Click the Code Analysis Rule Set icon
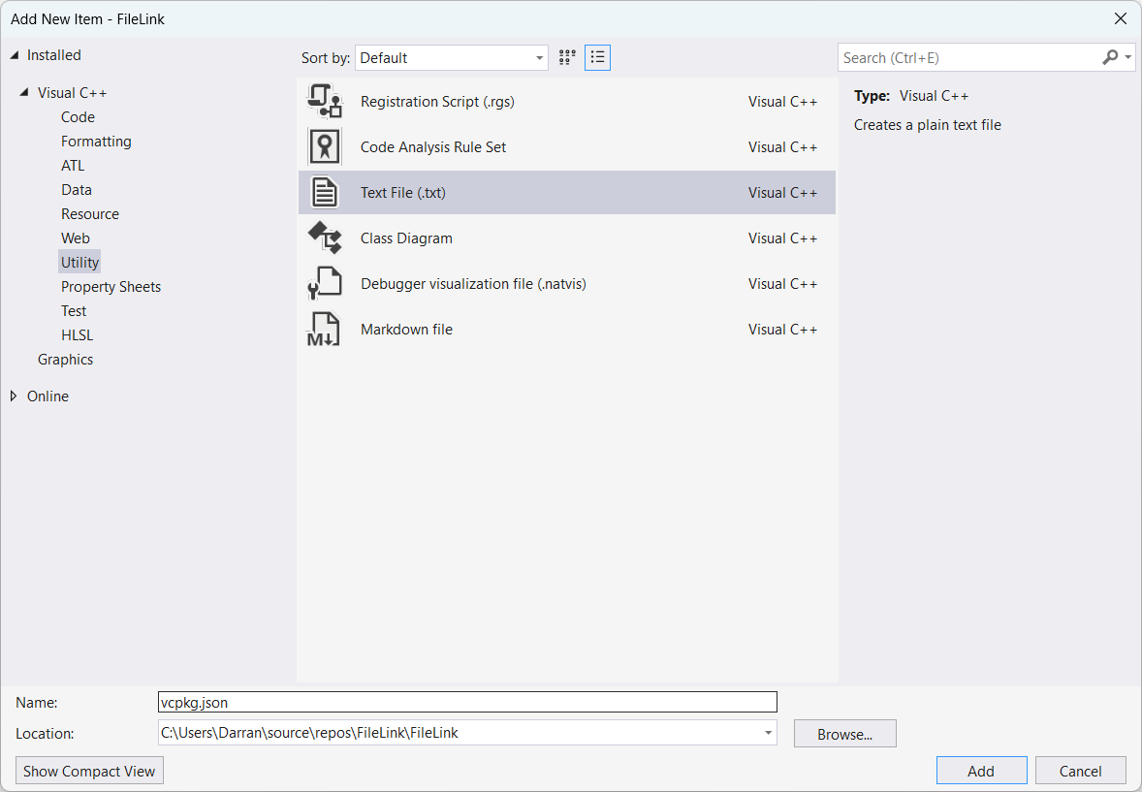This screenshot has width=1142, height=792. (324, 146)
